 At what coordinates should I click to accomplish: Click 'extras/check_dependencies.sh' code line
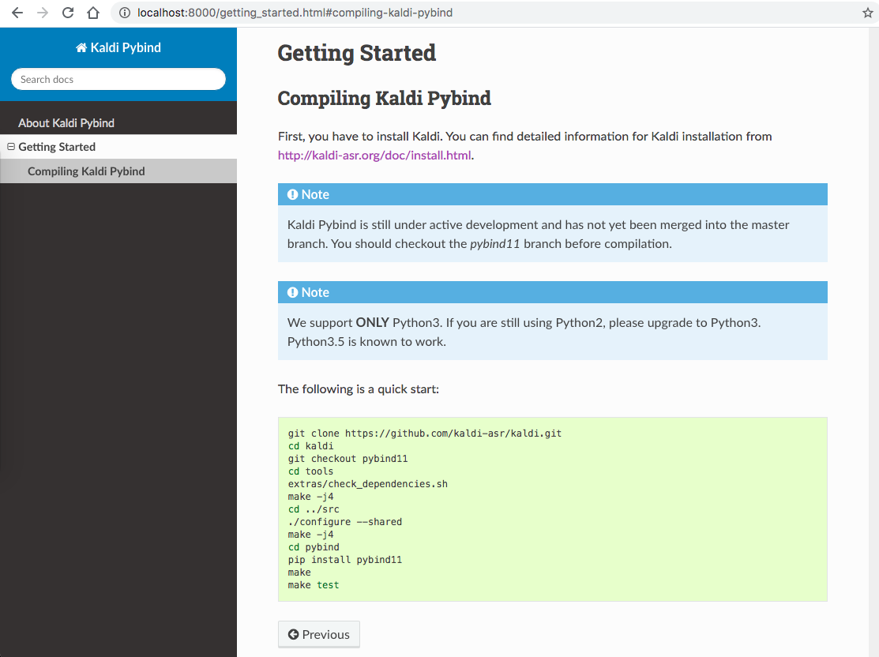pos(368,484)
